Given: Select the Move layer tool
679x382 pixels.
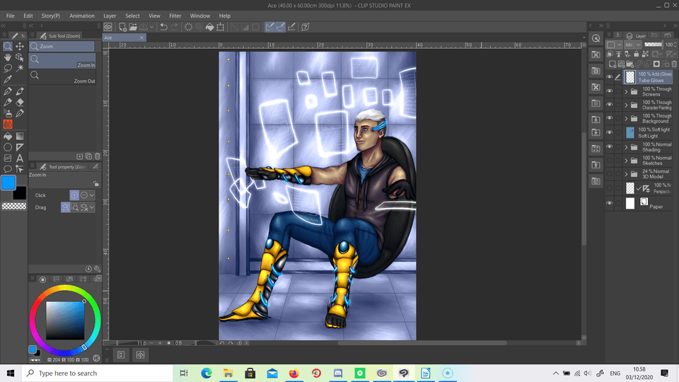Looking at the screenshot, I should 20,46.
